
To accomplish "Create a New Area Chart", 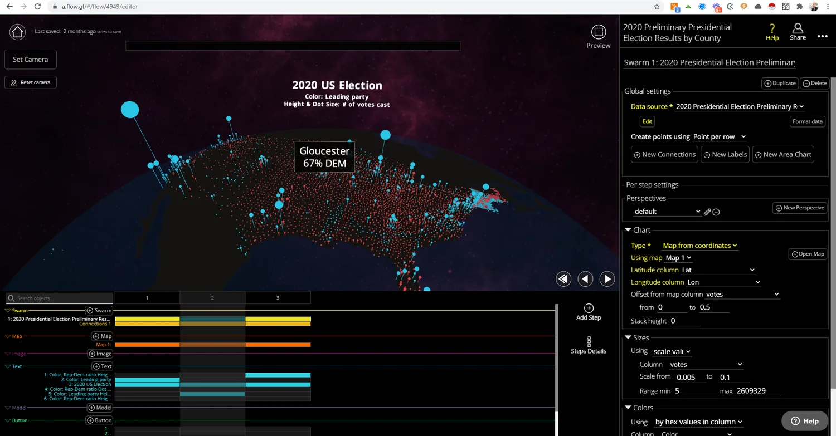I will click(783, 154).
